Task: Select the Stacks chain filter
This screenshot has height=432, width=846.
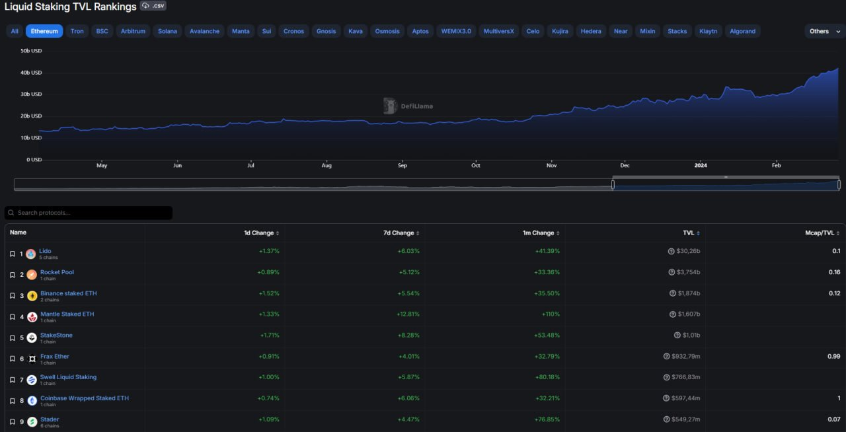Action: [677, 31]
